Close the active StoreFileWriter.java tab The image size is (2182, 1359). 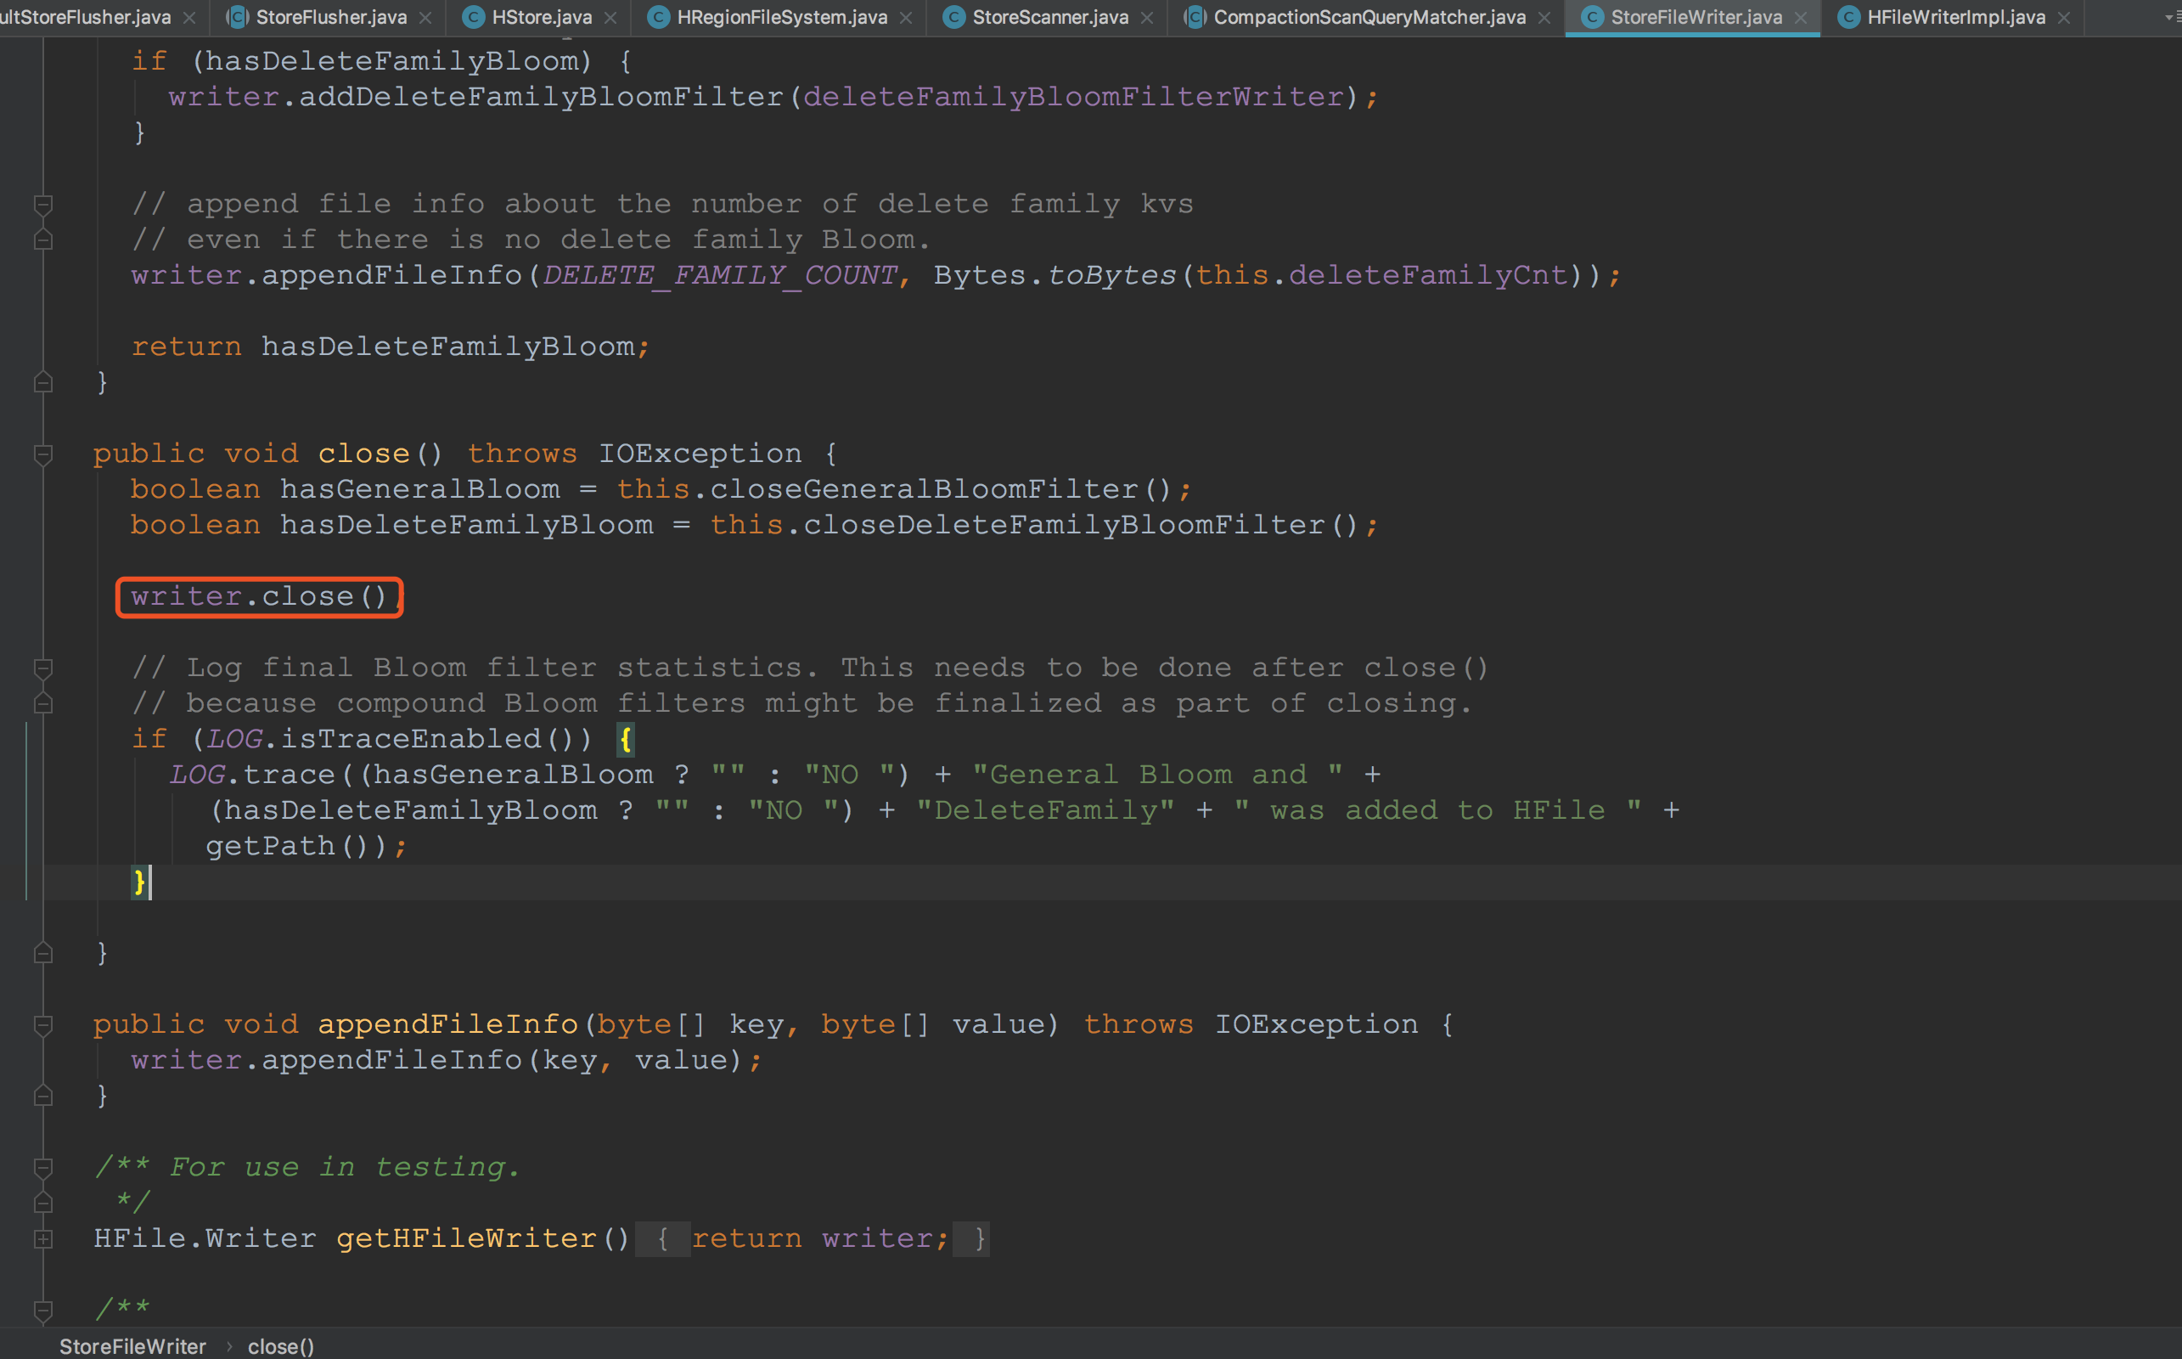pos(1800,18)
